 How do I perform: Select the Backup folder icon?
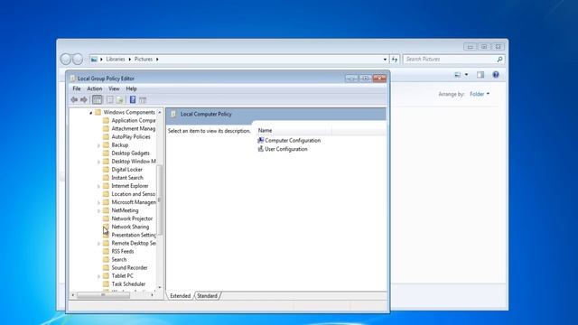pos(106,144)
